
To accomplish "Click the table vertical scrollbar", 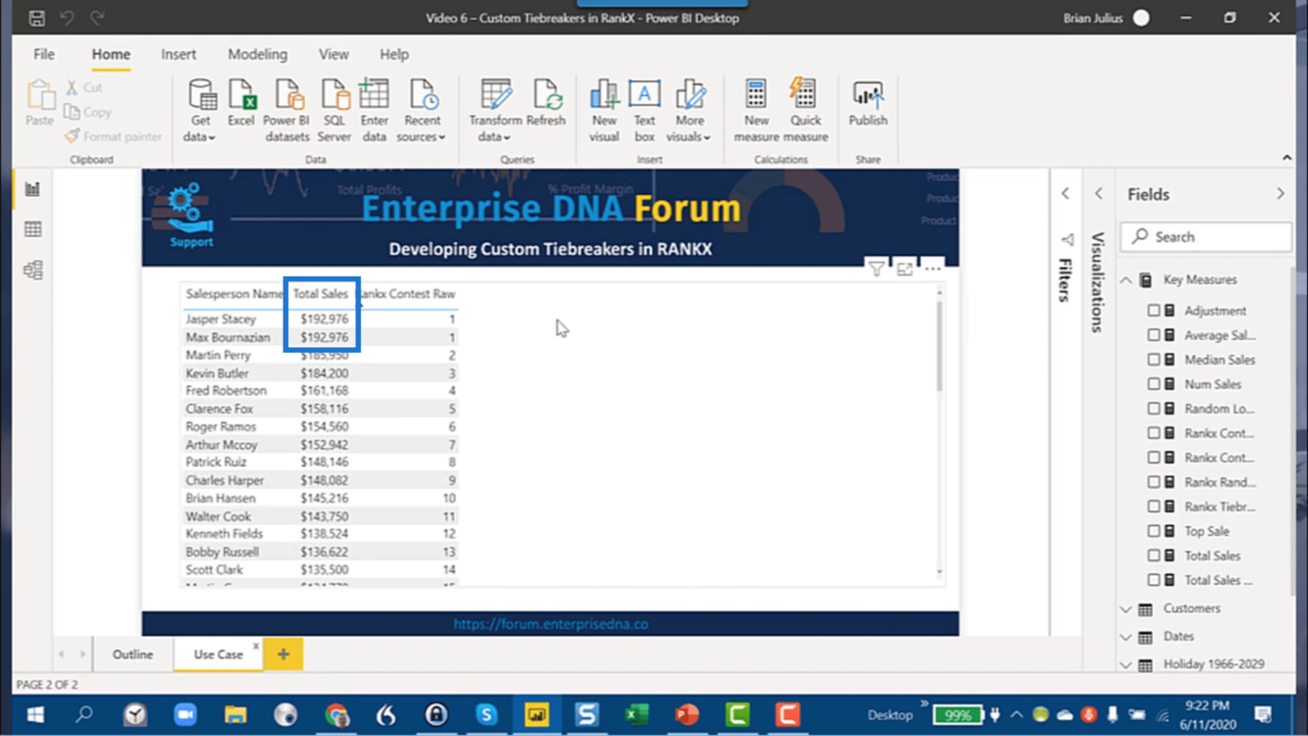I will pyautogui.click(x=939, y=347).
